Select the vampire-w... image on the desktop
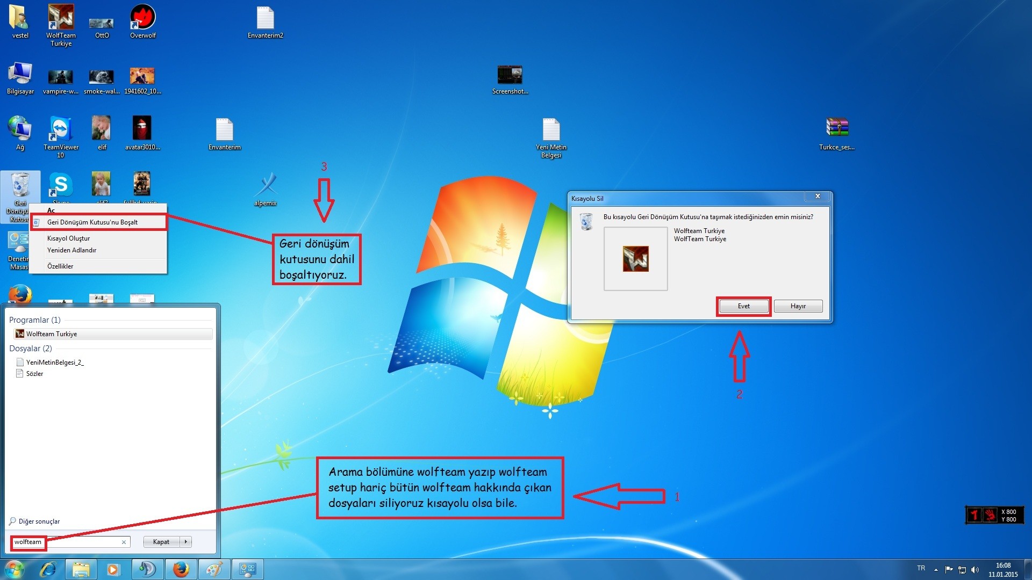This screenshot has height=580, width=1032. point(61,82)
